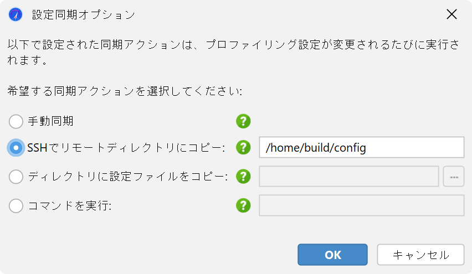The image size is (472, 274).
Task: Click the キャンセル button
Action: [x=420, y=255]
